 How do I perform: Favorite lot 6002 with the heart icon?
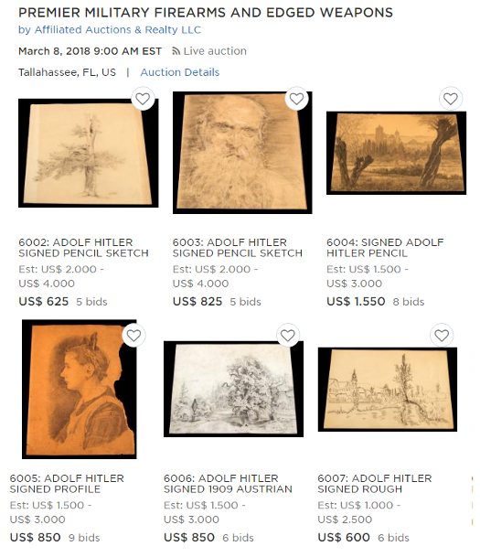143,99
